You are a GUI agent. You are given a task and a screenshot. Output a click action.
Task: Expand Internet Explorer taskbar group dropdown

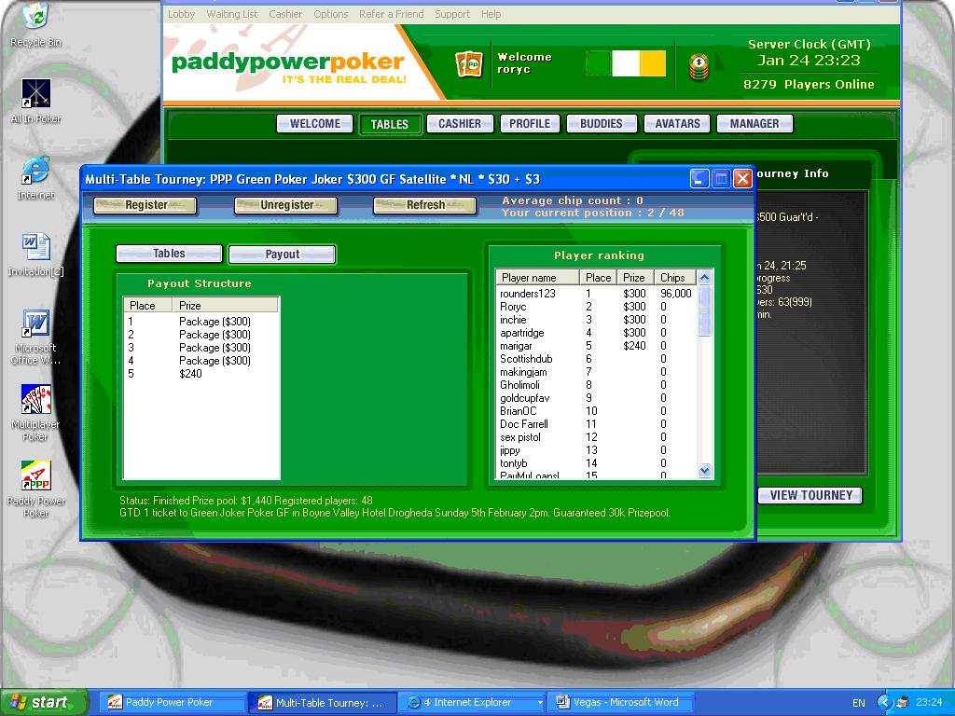[540, 703]
